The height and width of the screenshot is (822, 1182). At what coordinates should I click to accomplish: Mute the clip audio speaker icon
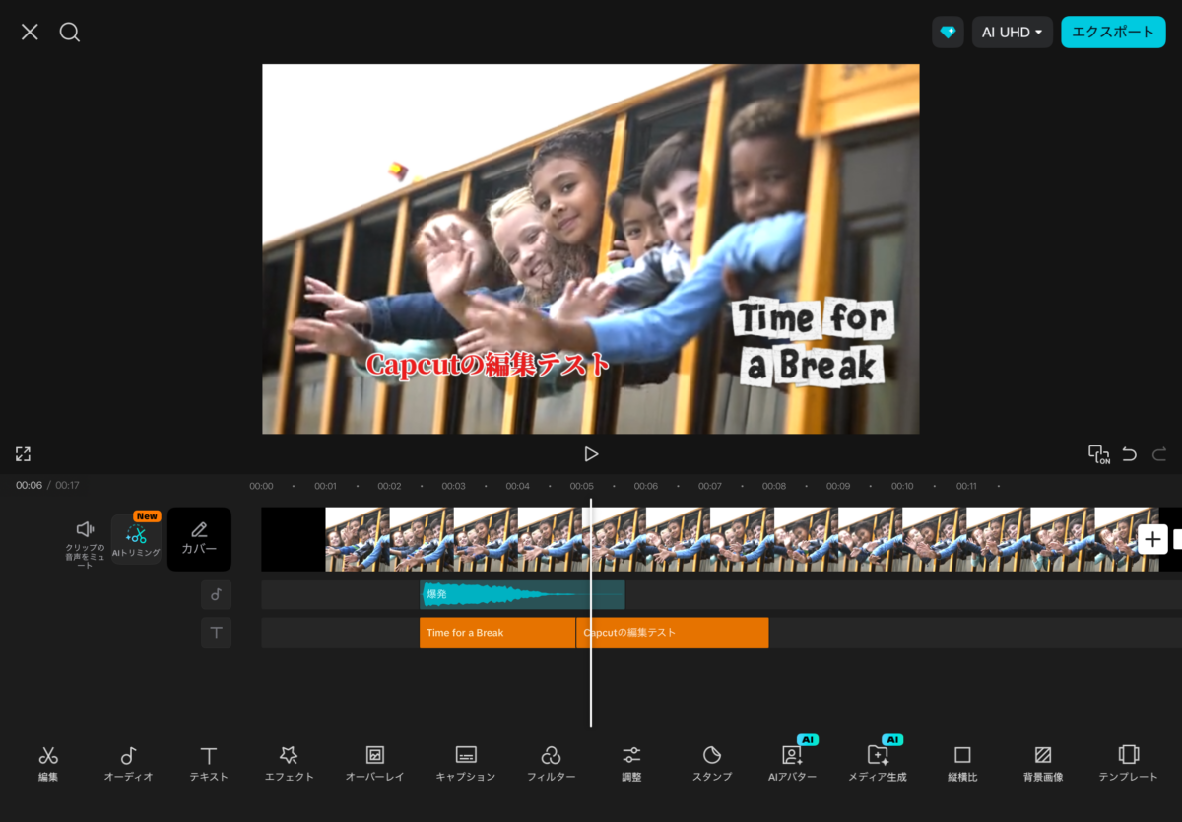pyautogui.click(x=85, y=530)
